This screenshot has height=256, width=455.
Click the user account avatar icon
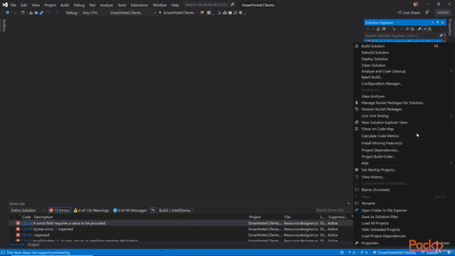(415, 4)
